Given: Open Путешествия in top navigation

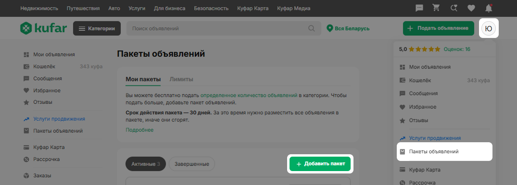Looking at the screenshot, I should point(83,8).
